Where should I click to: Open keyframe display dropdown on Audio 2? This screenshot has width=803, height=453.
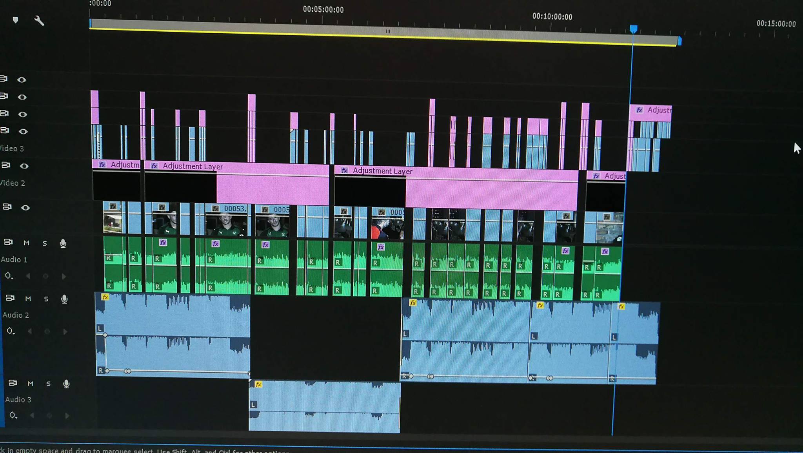tap(10, 331)
